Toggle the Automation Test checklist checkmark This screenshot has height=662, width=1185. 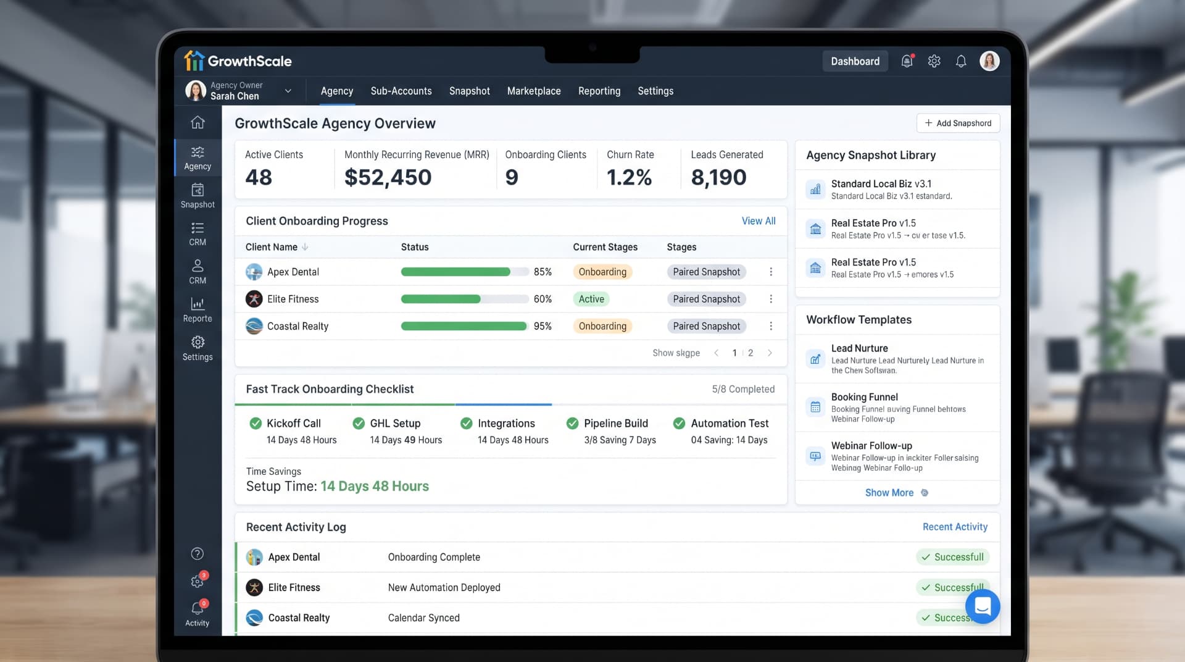[x=679, y=424]
